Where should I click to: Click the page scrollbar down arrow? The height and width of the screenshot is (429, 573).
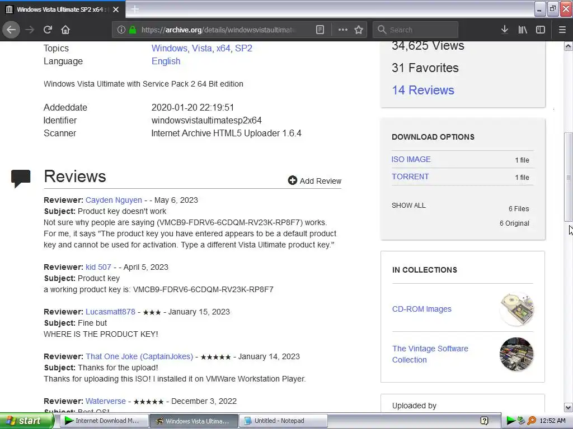569,407
